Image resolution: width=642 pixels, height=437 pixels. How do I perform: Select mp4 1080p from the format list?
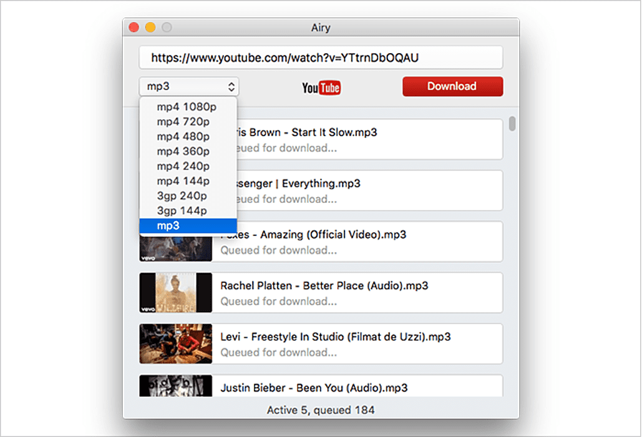pyautogui.click(x=188, y=107)
